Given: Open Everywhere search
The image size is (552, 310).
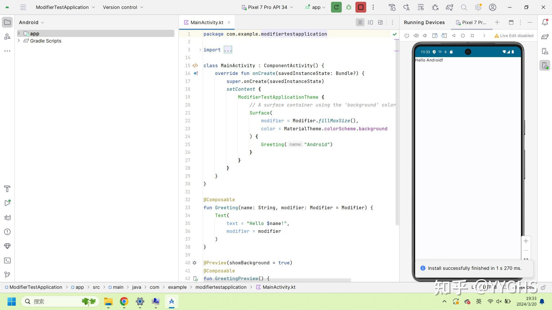Looking at the screenshot, I should click(x=464, y=7).
